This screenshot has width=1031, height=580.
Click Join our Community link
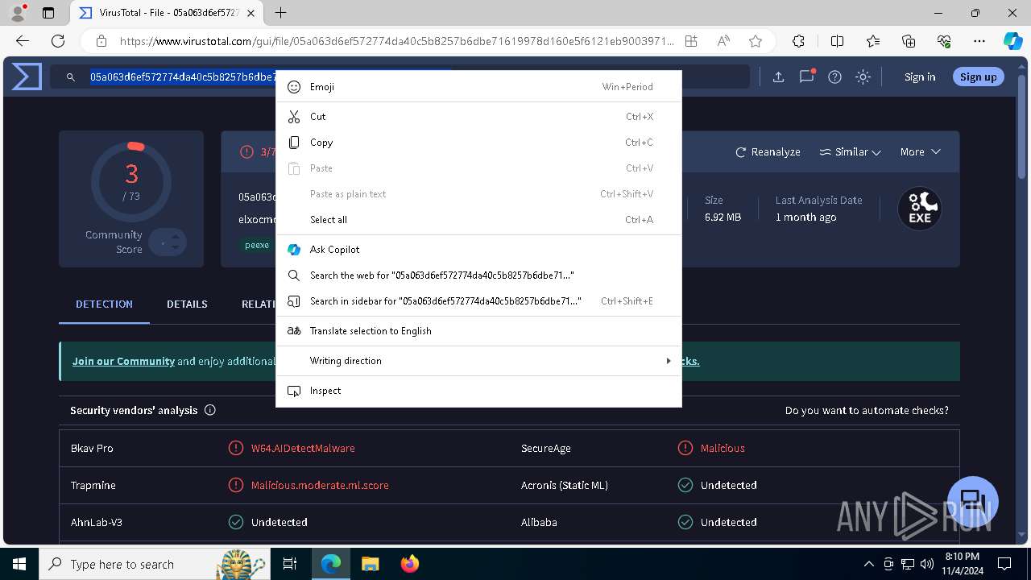123,361
